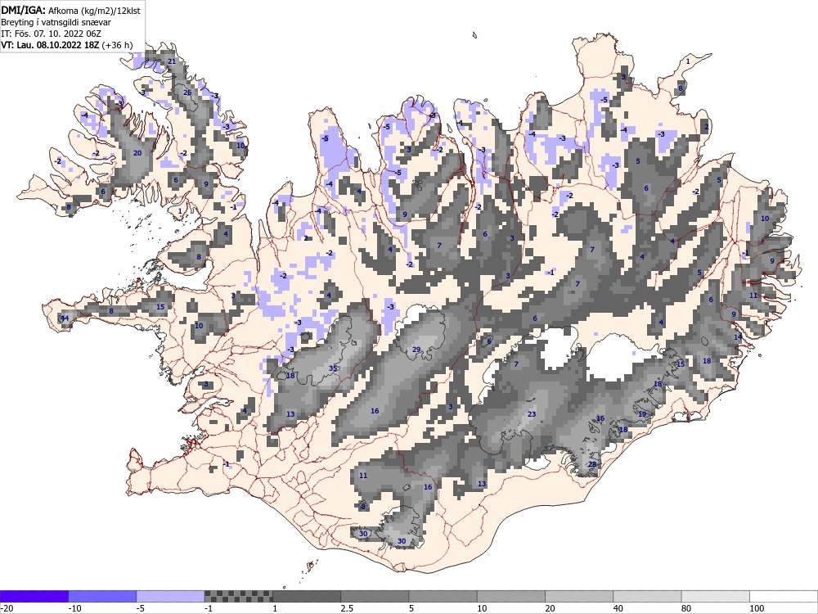This screenshot has width=818, height=614.
Task: Click the legend label '80'
Action: [x=687, y=608]
